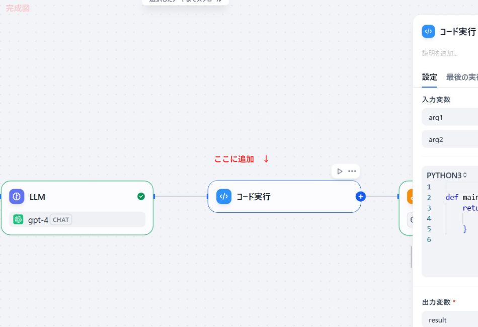Click the CHAT tag beside gpt-4
Screen dimensions: 478x327
tap(60, 219)
